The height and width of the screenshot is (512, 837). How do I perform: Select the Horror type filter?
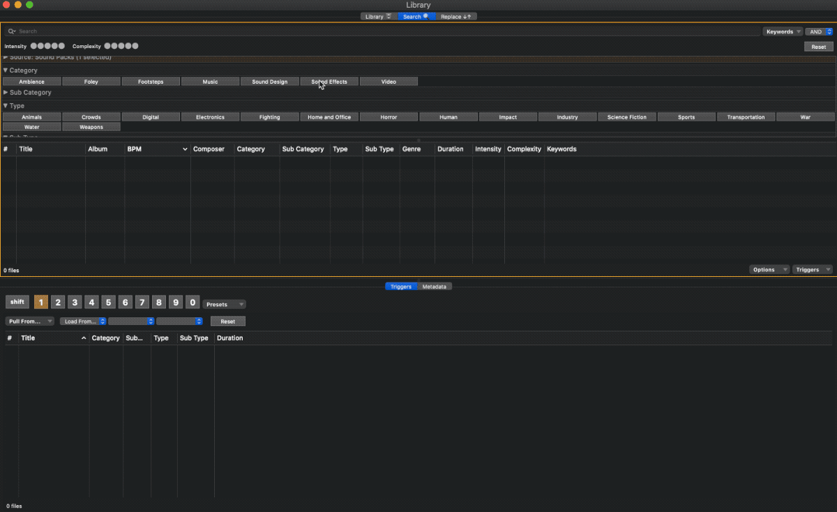pos(389,117)
